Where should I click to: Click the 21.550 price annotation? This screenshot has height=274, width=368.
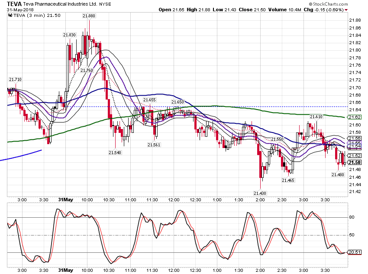pos(277,139)
